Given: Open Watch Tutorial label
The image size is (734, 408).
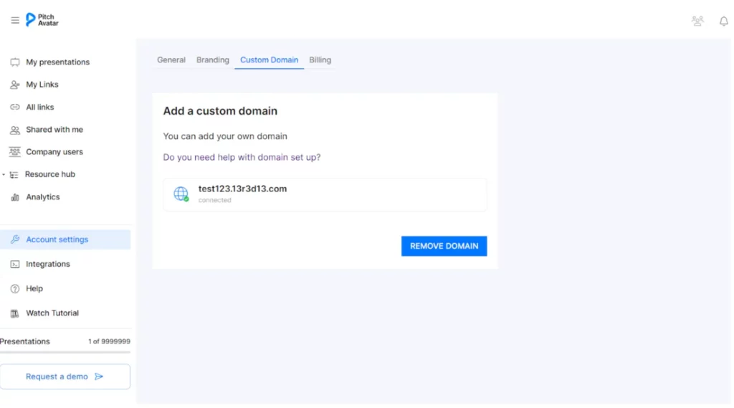Looking at the screenshot, I should pos(52,313).
